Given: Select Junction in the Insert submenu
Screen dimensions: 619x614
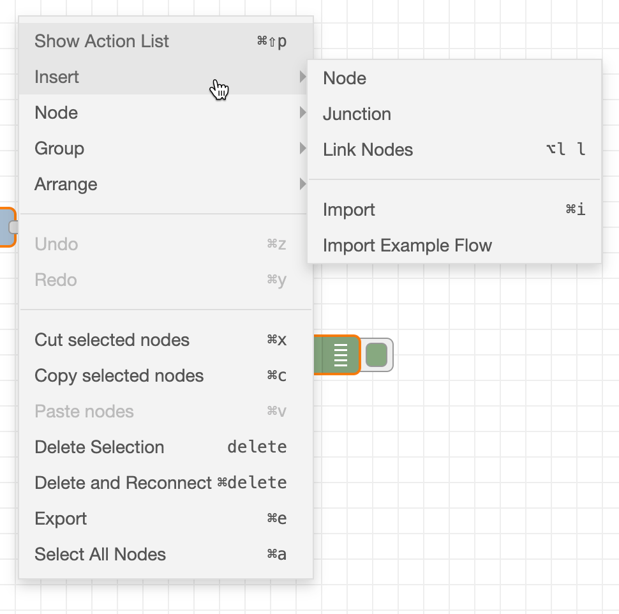Looking at the screenshot, I should coord(454,114).
